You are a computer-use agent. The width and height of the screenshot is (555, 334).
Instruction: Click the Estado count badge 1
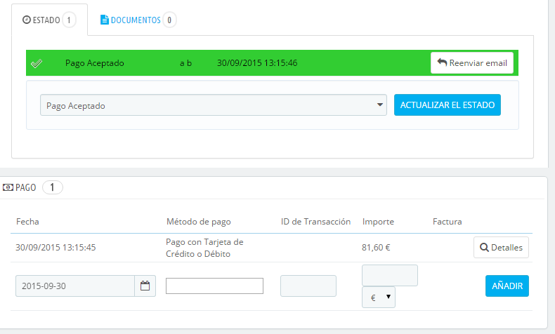coord(69,20)
